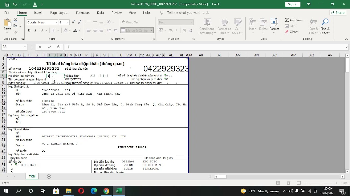
Task: Open the Customize Quick Access Toolbar dropdown
Action: [x=42, y=4]
